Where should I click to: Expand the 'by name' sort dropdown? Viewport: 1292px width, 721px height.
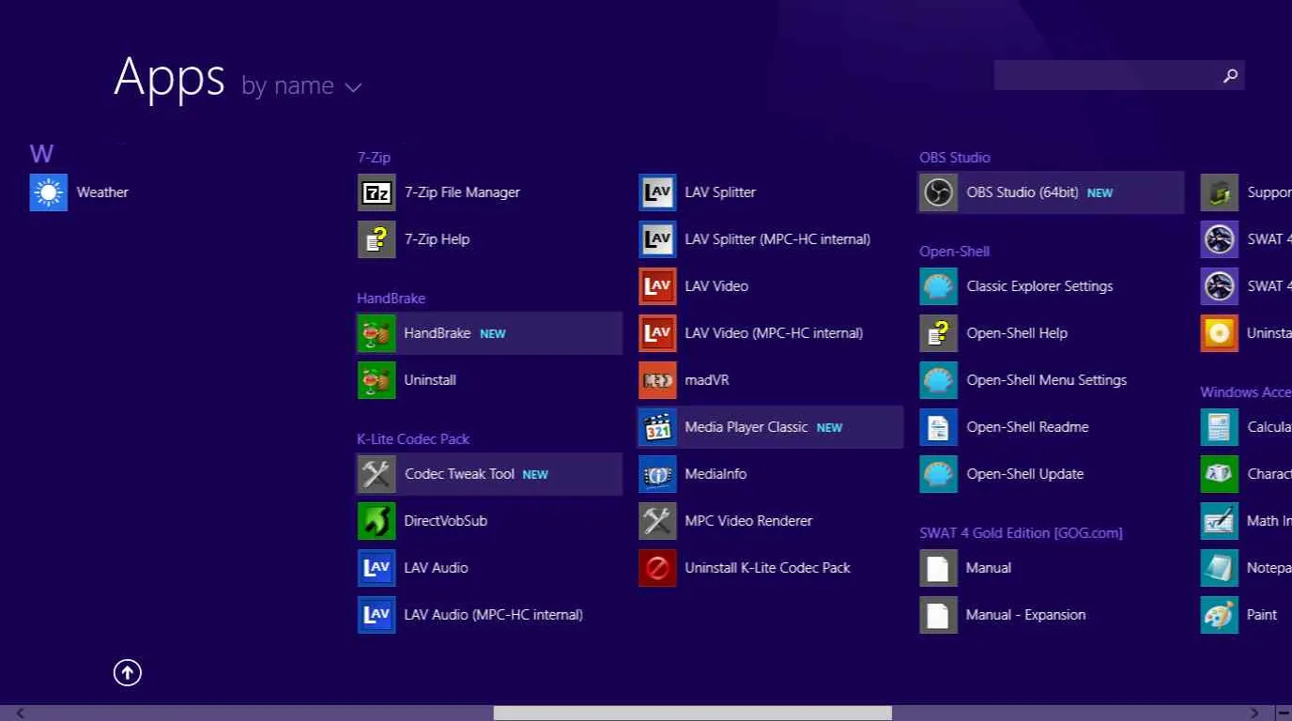click(x=301, y=86)
